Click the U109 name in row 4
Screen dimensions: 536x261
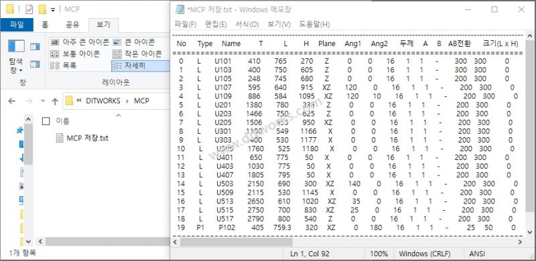[223, 96]
